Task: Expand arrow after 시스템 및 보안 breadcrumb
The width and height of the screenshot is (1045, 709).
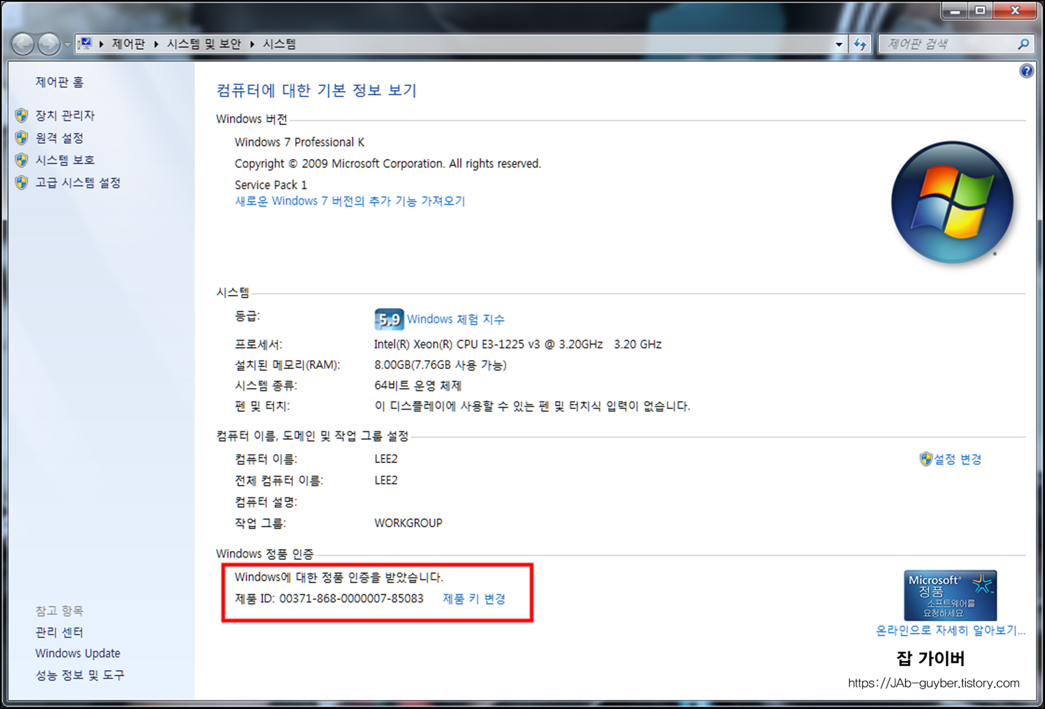Action: (x=253, y=44)
